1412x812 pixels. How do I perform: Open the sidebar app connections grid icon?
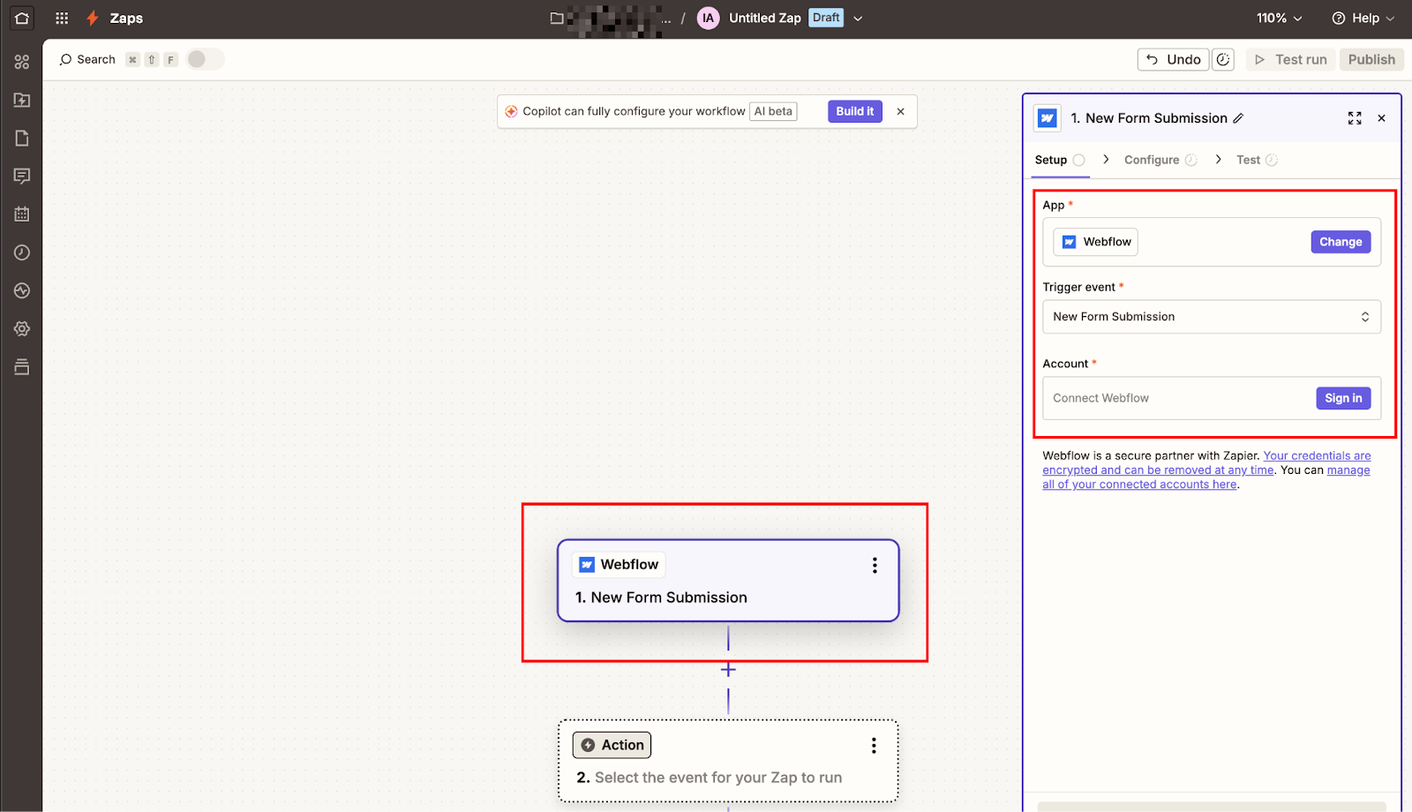click(x=22, y=62)
